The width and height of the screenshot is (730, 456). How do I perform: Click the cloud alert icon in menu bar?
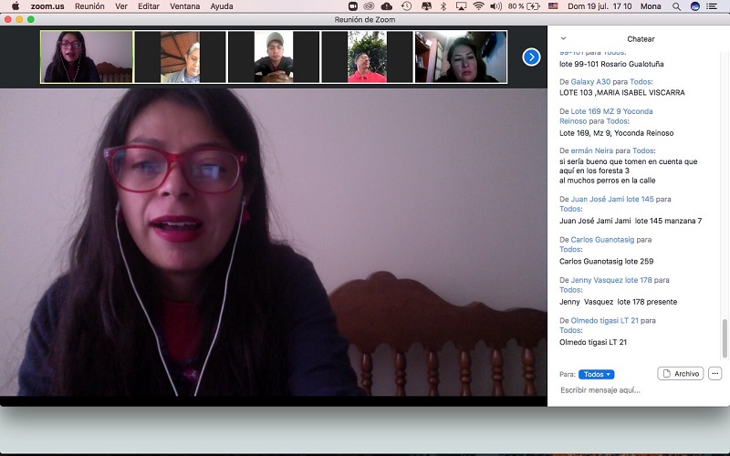pos(386,6)
